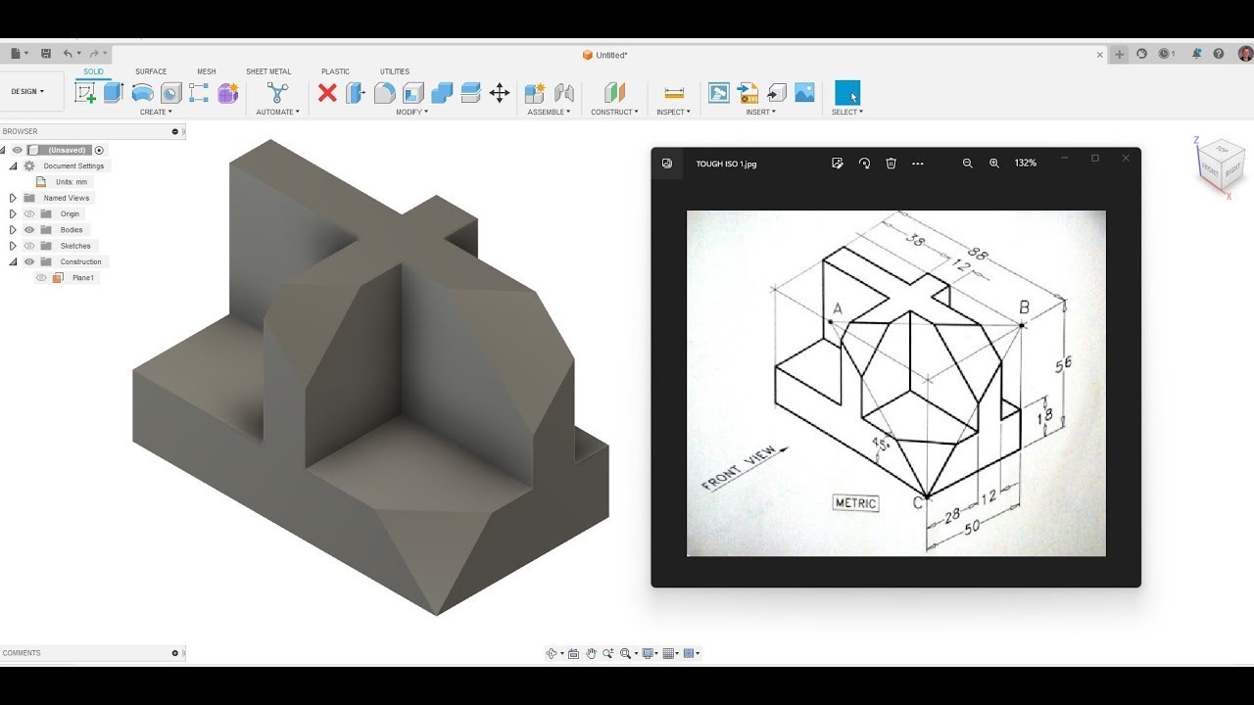1254x705 pixels.
Task: Switch to the MESH tab
Action: [x=207, y=71]
